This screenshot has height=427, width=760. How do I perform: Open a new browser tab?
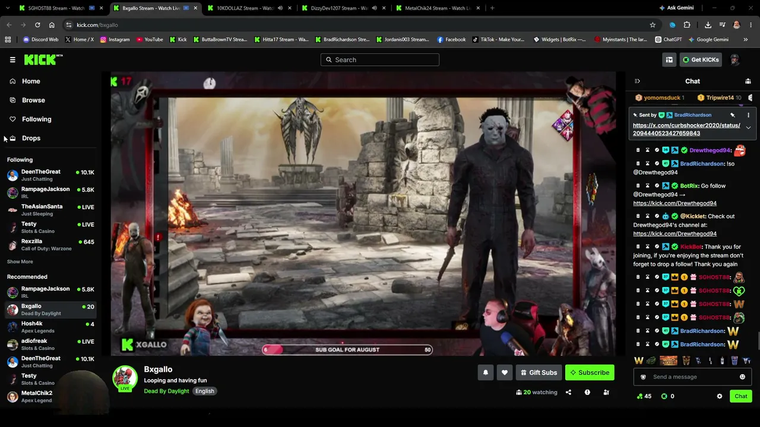(492, 8)
